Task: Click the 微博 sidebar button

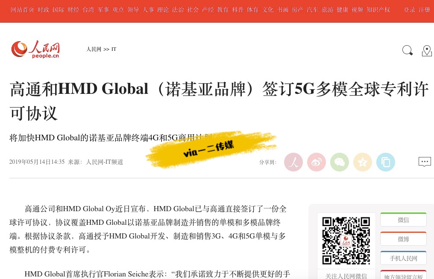Action: (403, 239)
